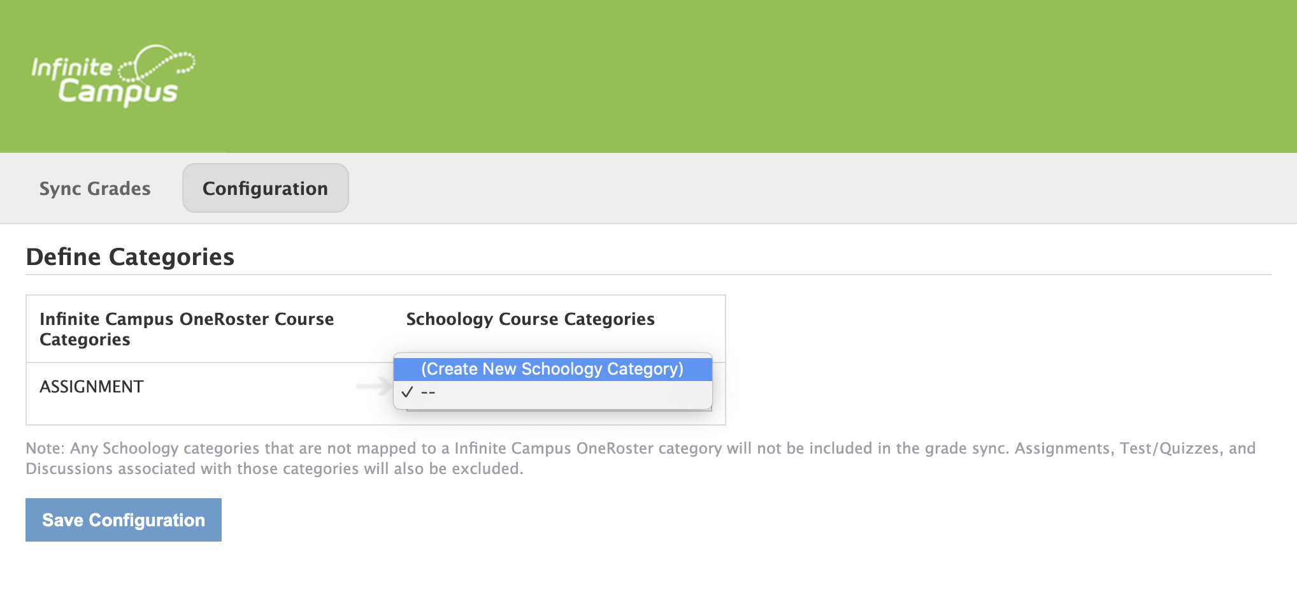This screenshot has width=1297, height=604.
Task: Click the Schoology Course Categories column header
Action: click(531, 319)
